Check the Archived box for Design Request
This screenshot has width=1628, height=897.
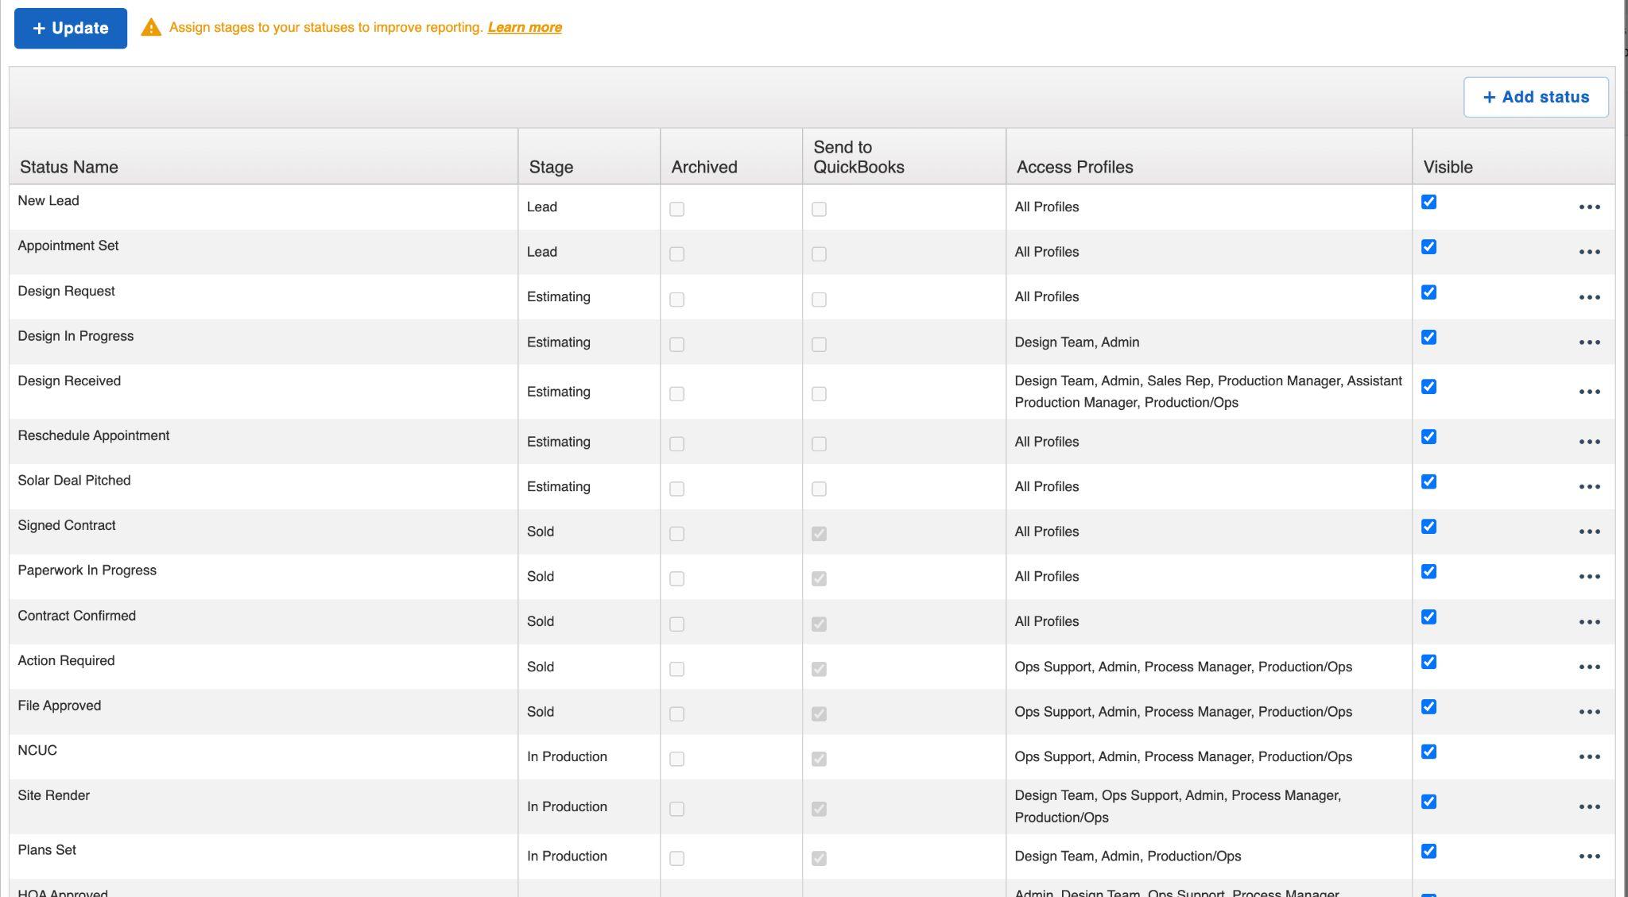click(676, 300)
